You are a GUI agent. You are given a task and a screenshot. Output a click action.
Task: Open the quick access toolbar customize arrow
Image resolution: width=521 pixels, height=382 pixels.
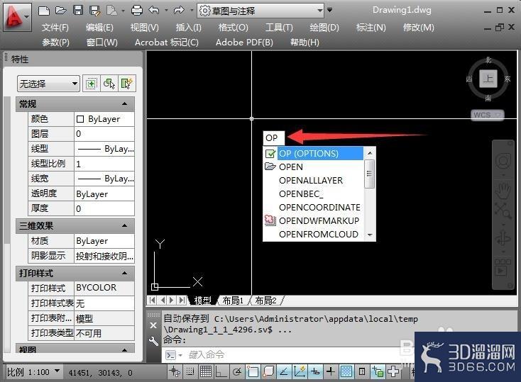[329, 11]
